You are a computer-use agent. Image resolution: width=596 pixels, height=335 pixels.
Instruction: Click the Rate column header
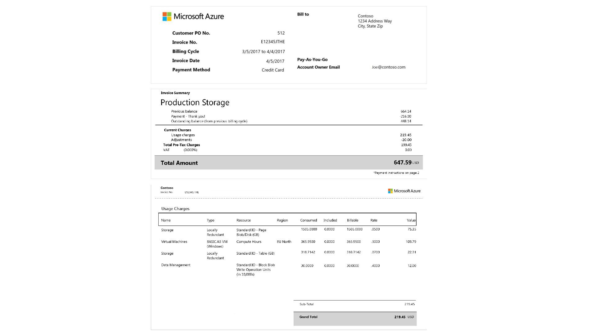coord(374,220)
